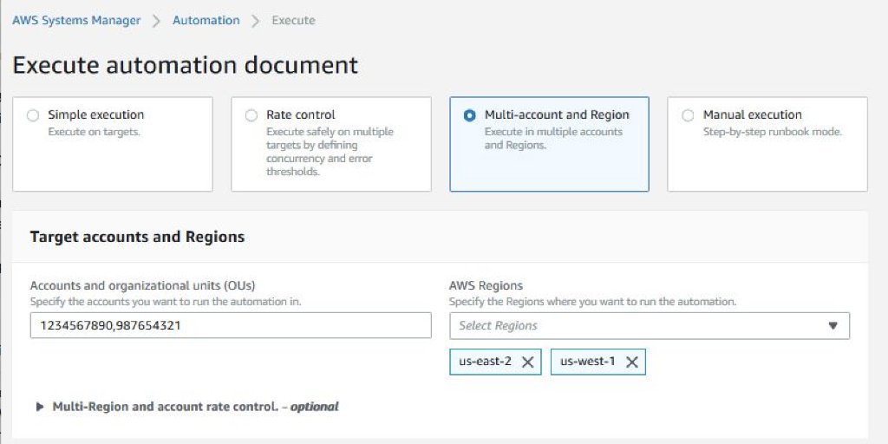
Task: Click the 'us-west-1' tag text
Action: pyautogui.click(x=588, y=362)
